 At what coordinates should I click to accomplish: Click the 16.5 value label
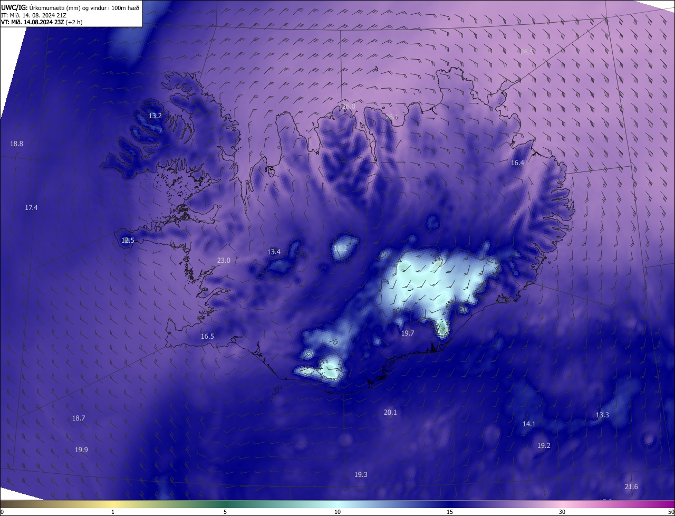(207, 336)
